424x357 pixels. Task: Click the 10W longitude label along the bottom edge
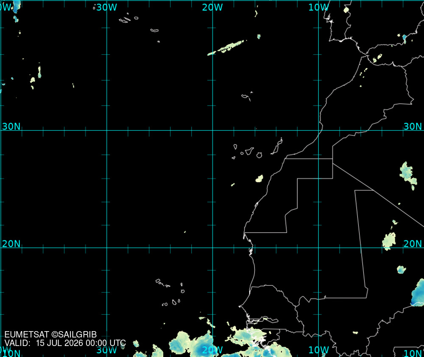point(319,350)
